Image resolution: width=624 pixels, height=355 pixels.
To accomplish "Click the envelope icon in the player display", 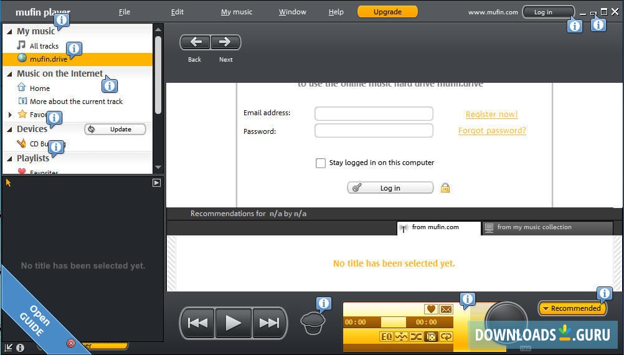I will [446, 309].
